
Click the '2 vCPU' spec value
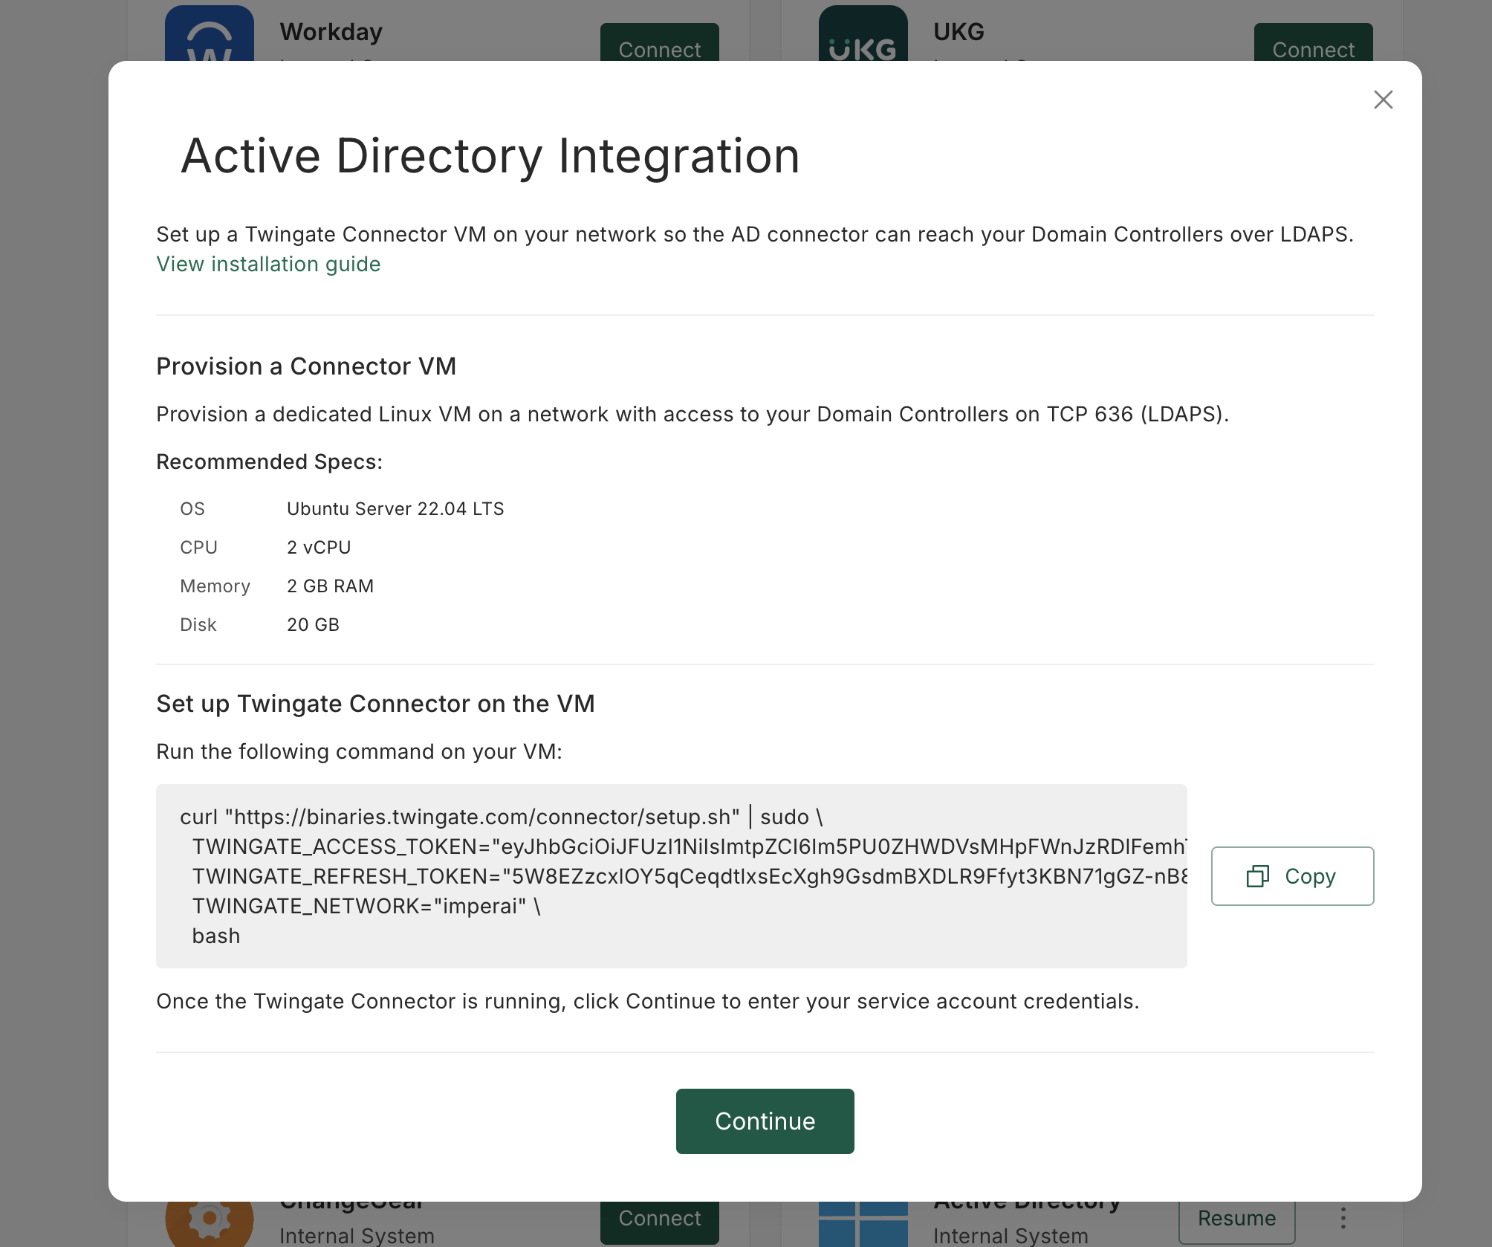pyautogui.click(x=319, y=547)
